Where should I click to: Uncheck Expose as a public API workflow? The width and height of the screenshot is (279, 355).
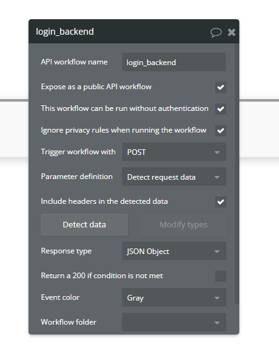[x=221, y=87]
